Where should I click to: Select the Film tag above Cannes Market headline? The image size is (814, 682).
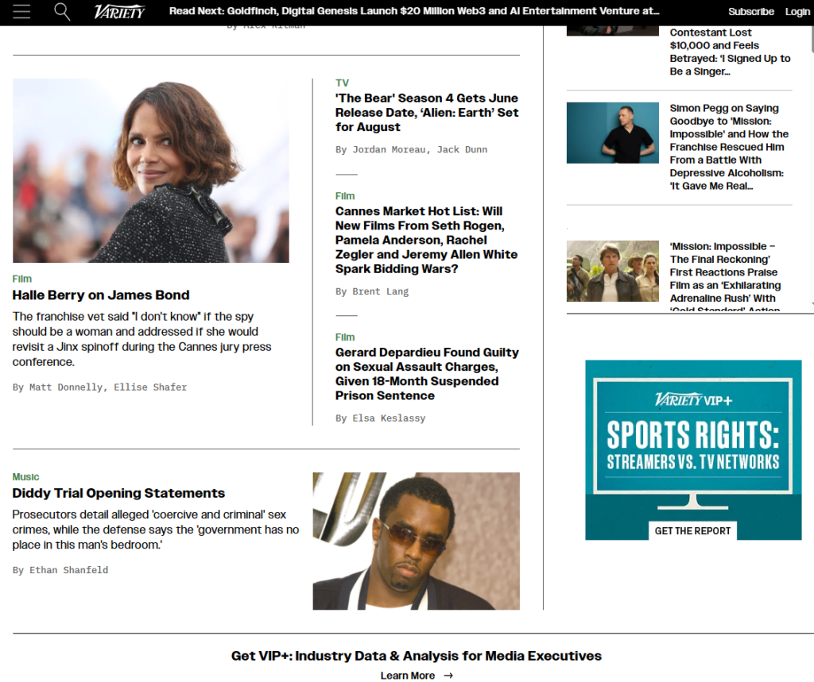tap(345, 196)
